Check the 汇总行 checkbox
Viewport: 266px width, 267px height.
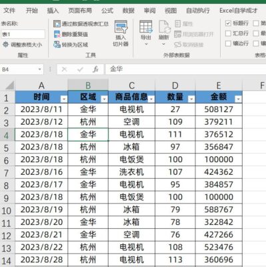tap(228, 33)
